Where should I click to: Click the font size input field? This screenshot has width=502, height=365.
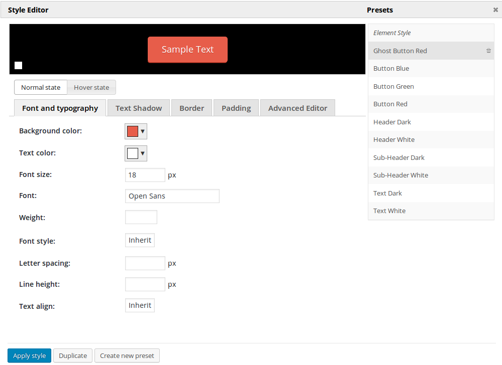pos(145,174)
